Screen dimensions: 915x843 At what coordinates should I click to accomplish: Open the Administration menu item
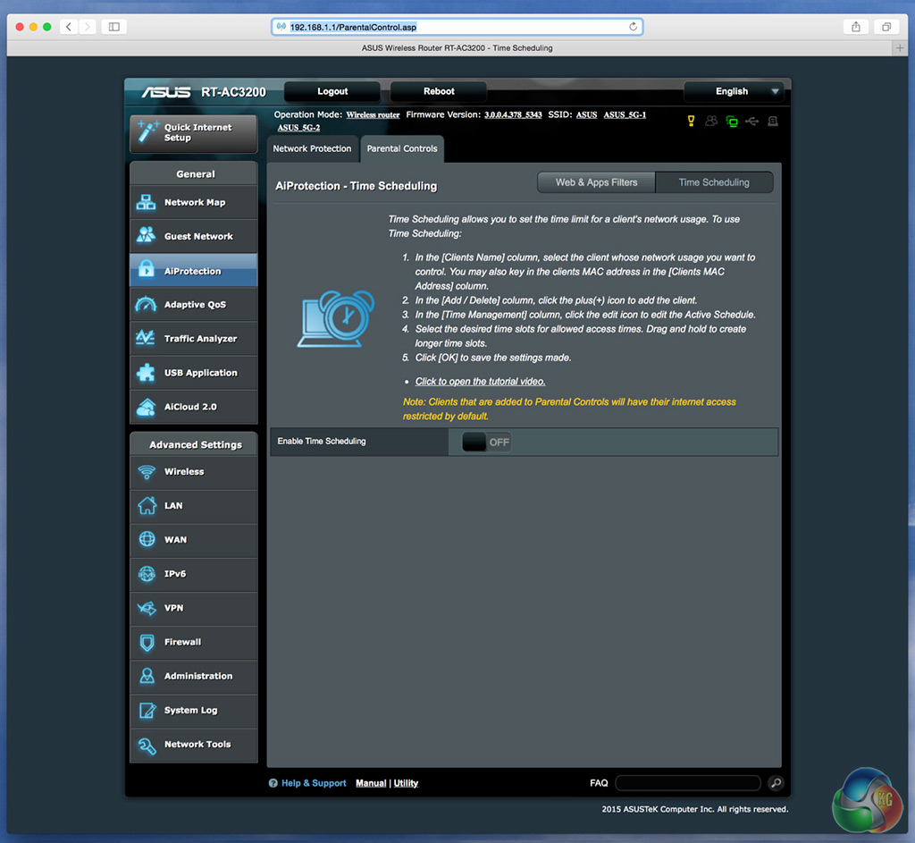(x=194, y=676)
